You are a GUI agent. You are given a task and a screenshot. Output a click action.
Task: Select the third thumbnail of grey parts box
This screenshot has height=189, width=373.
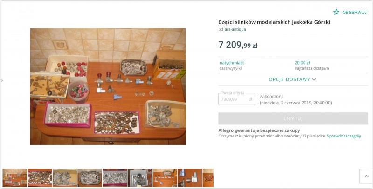coord(65,178)
